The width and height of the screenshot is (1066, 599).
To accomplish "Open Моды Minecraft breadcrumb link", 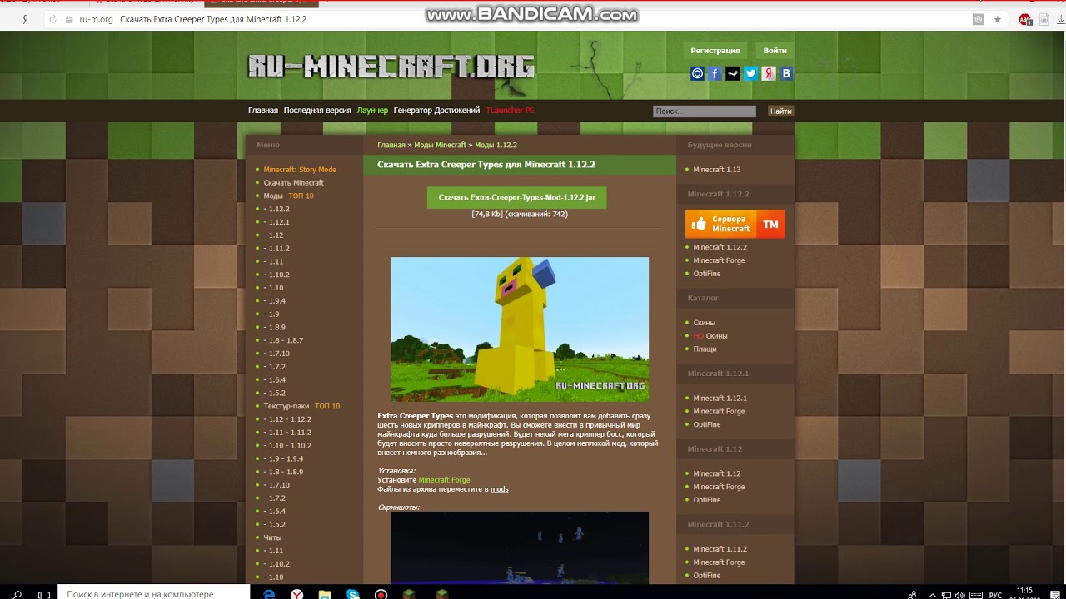I will 440,145.
